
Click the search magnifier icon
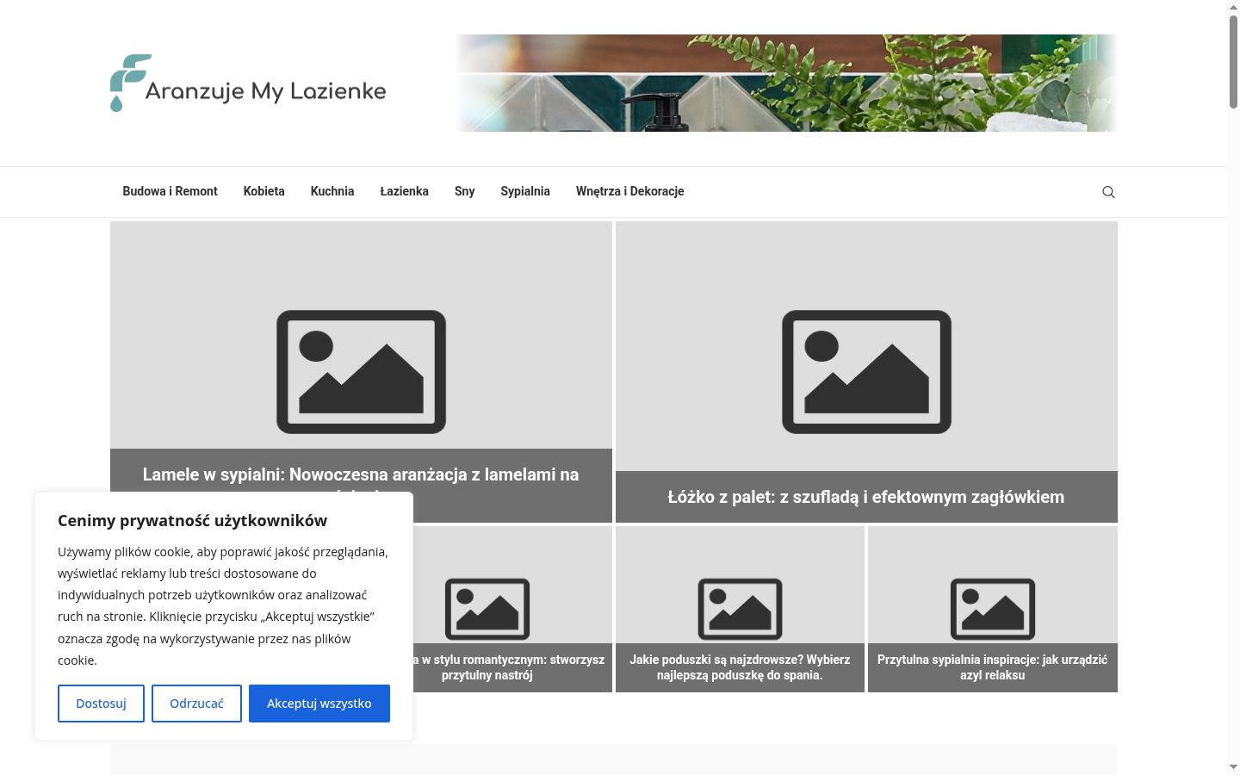coord(1108,192)
